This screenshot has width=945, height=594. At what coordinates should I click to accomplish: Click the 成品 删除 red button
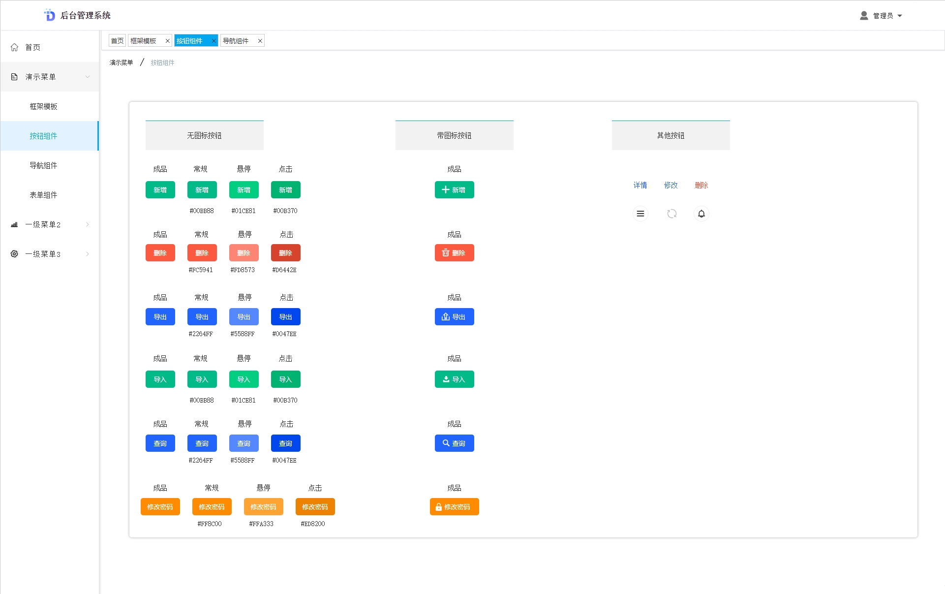pos(160,253)
